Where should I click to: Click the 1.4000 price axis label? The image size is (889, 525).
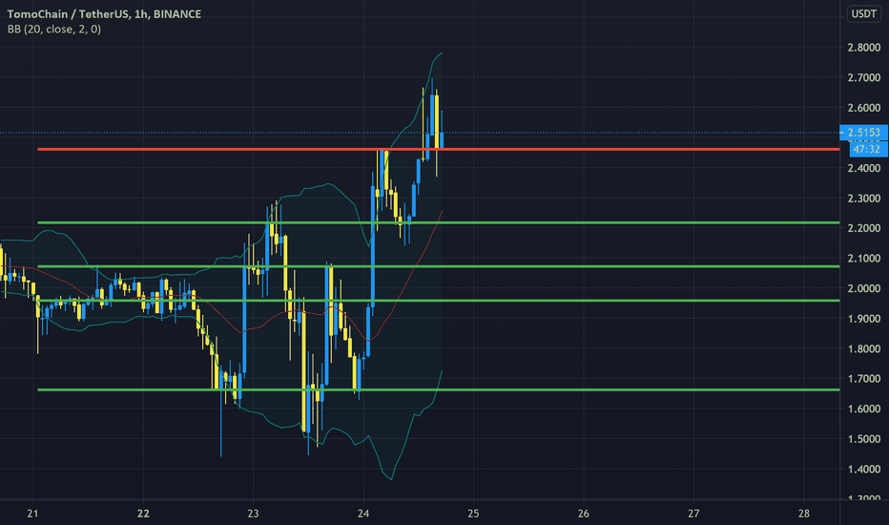tap(863, 469)
